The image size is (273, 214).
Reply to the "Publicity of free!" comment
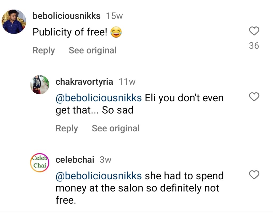click(43, 50)
